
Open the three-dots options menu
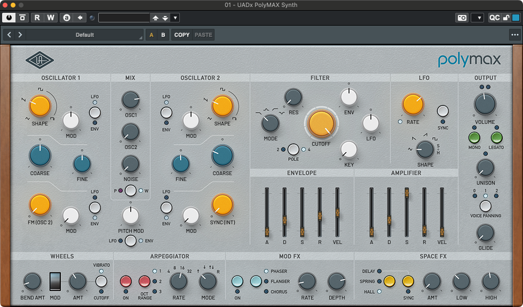pyautogui.click(x=514, y=35)
